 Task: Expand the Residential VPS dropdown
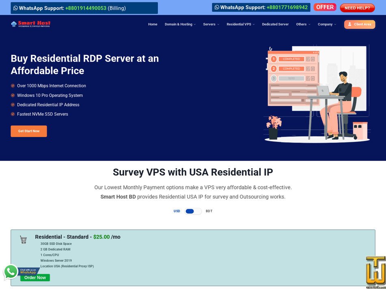click(x=241, y=24)
